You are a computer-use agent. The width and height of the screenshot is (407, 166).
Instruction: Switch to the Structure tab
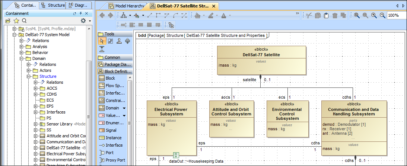(53, 5)
